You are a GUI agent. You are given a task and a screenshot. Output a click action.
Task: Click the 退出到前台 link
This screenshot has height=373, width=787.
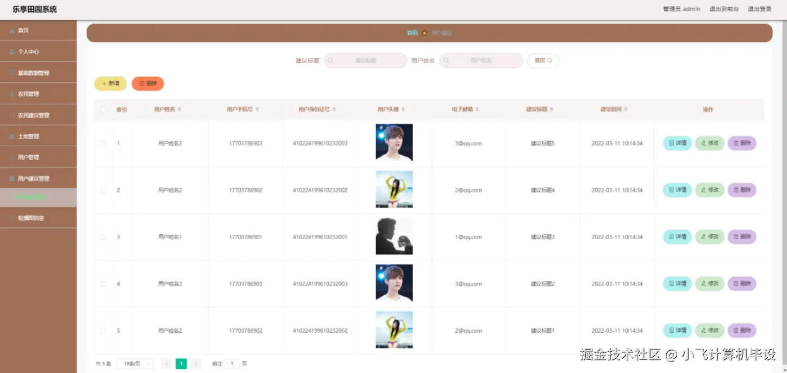(724, 9)
